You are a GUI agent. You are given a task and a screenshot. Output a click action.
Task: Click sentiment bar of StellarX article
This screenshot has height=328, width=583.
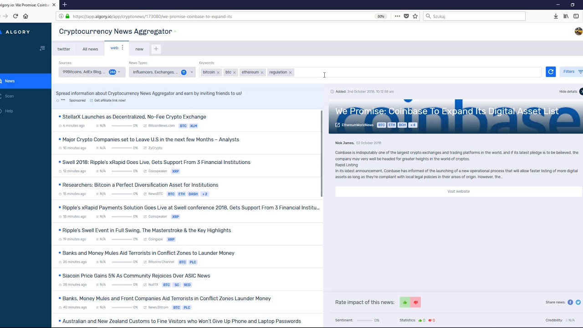pyautogui.click(x=122, y=126)
